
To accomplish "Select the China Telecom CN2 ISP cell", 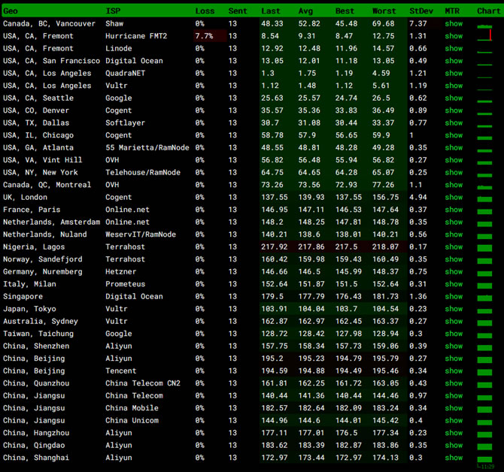I will (x=143, y=383).
